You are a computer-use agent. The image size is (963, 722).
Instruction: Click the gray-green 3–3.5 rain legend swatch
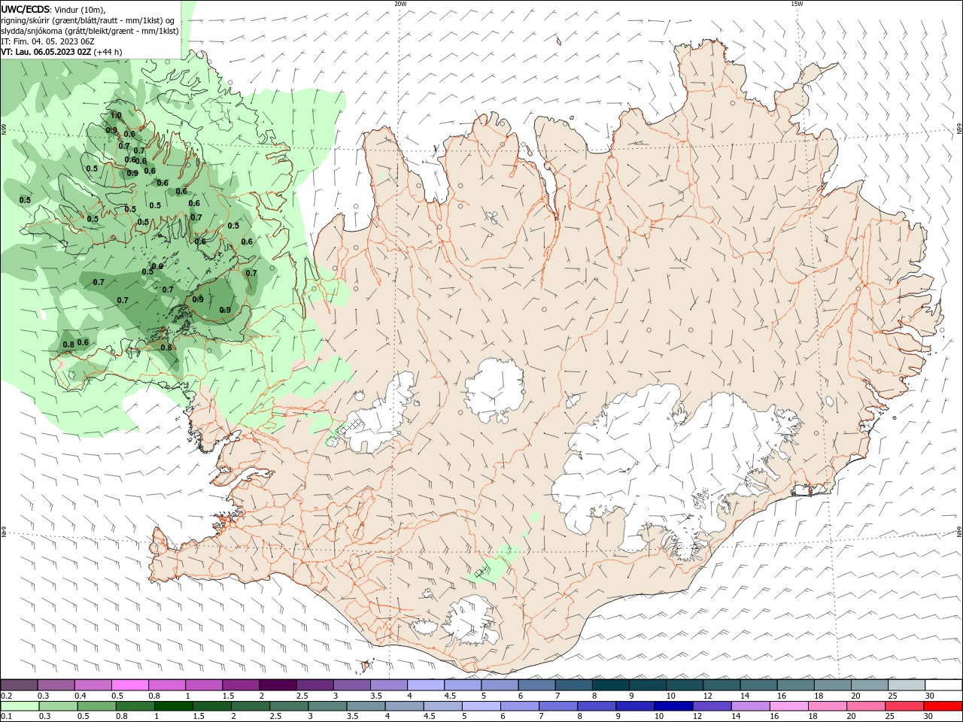327,705
